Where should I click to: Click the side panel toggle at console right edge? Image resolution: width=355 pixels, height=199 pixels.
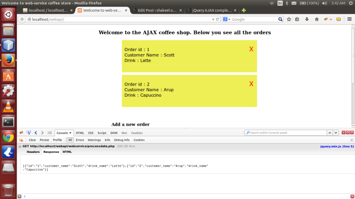(351, 140)
